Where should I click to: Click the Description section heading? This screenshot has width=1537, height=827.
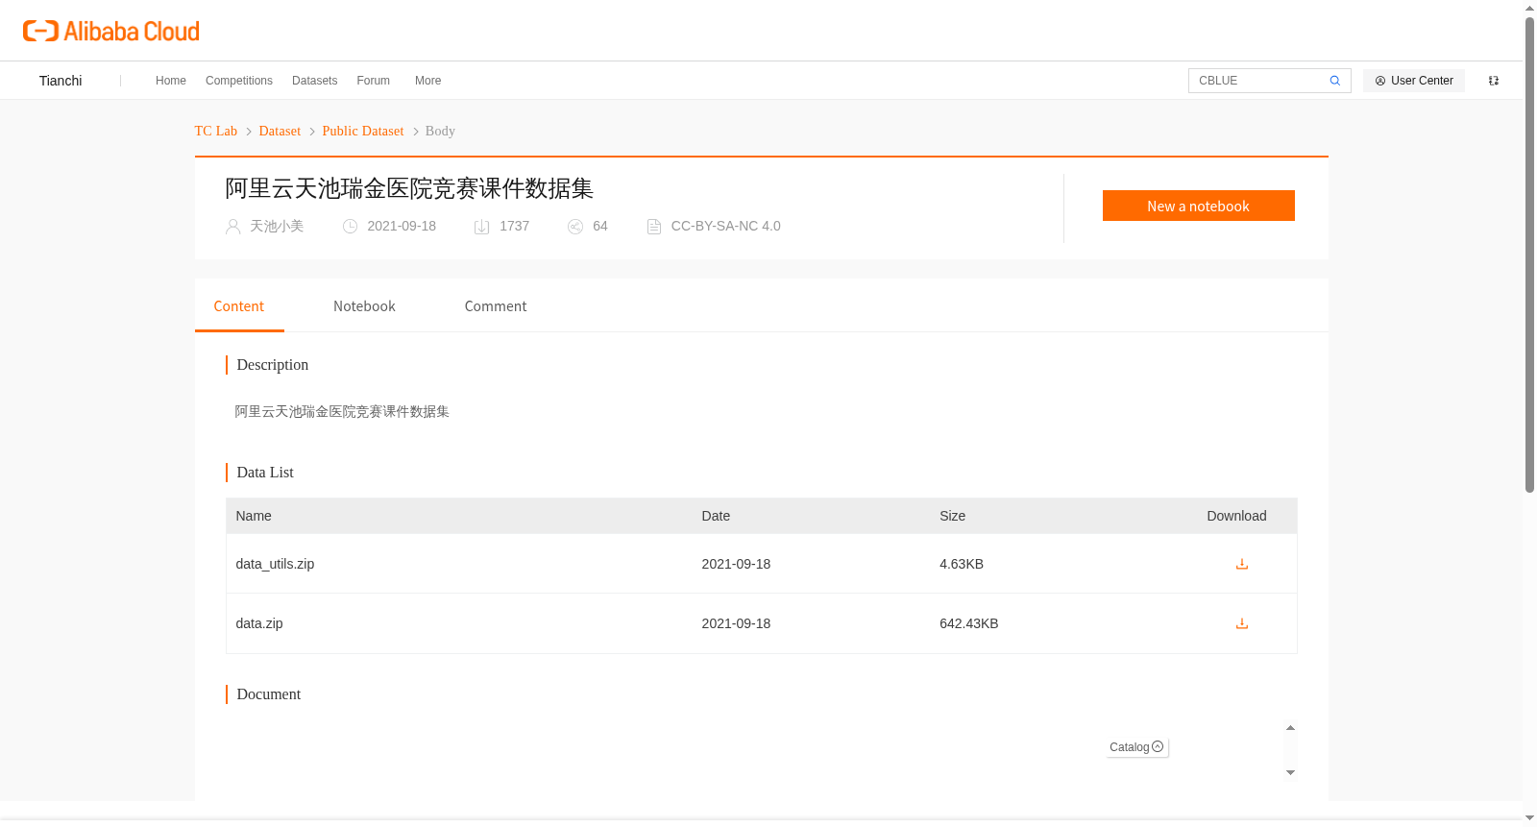273,365
